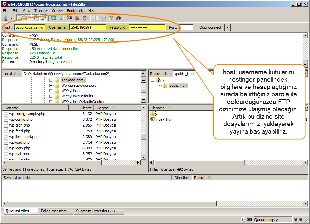Click the Tankado.com2 folder icon

coord(57,80)
